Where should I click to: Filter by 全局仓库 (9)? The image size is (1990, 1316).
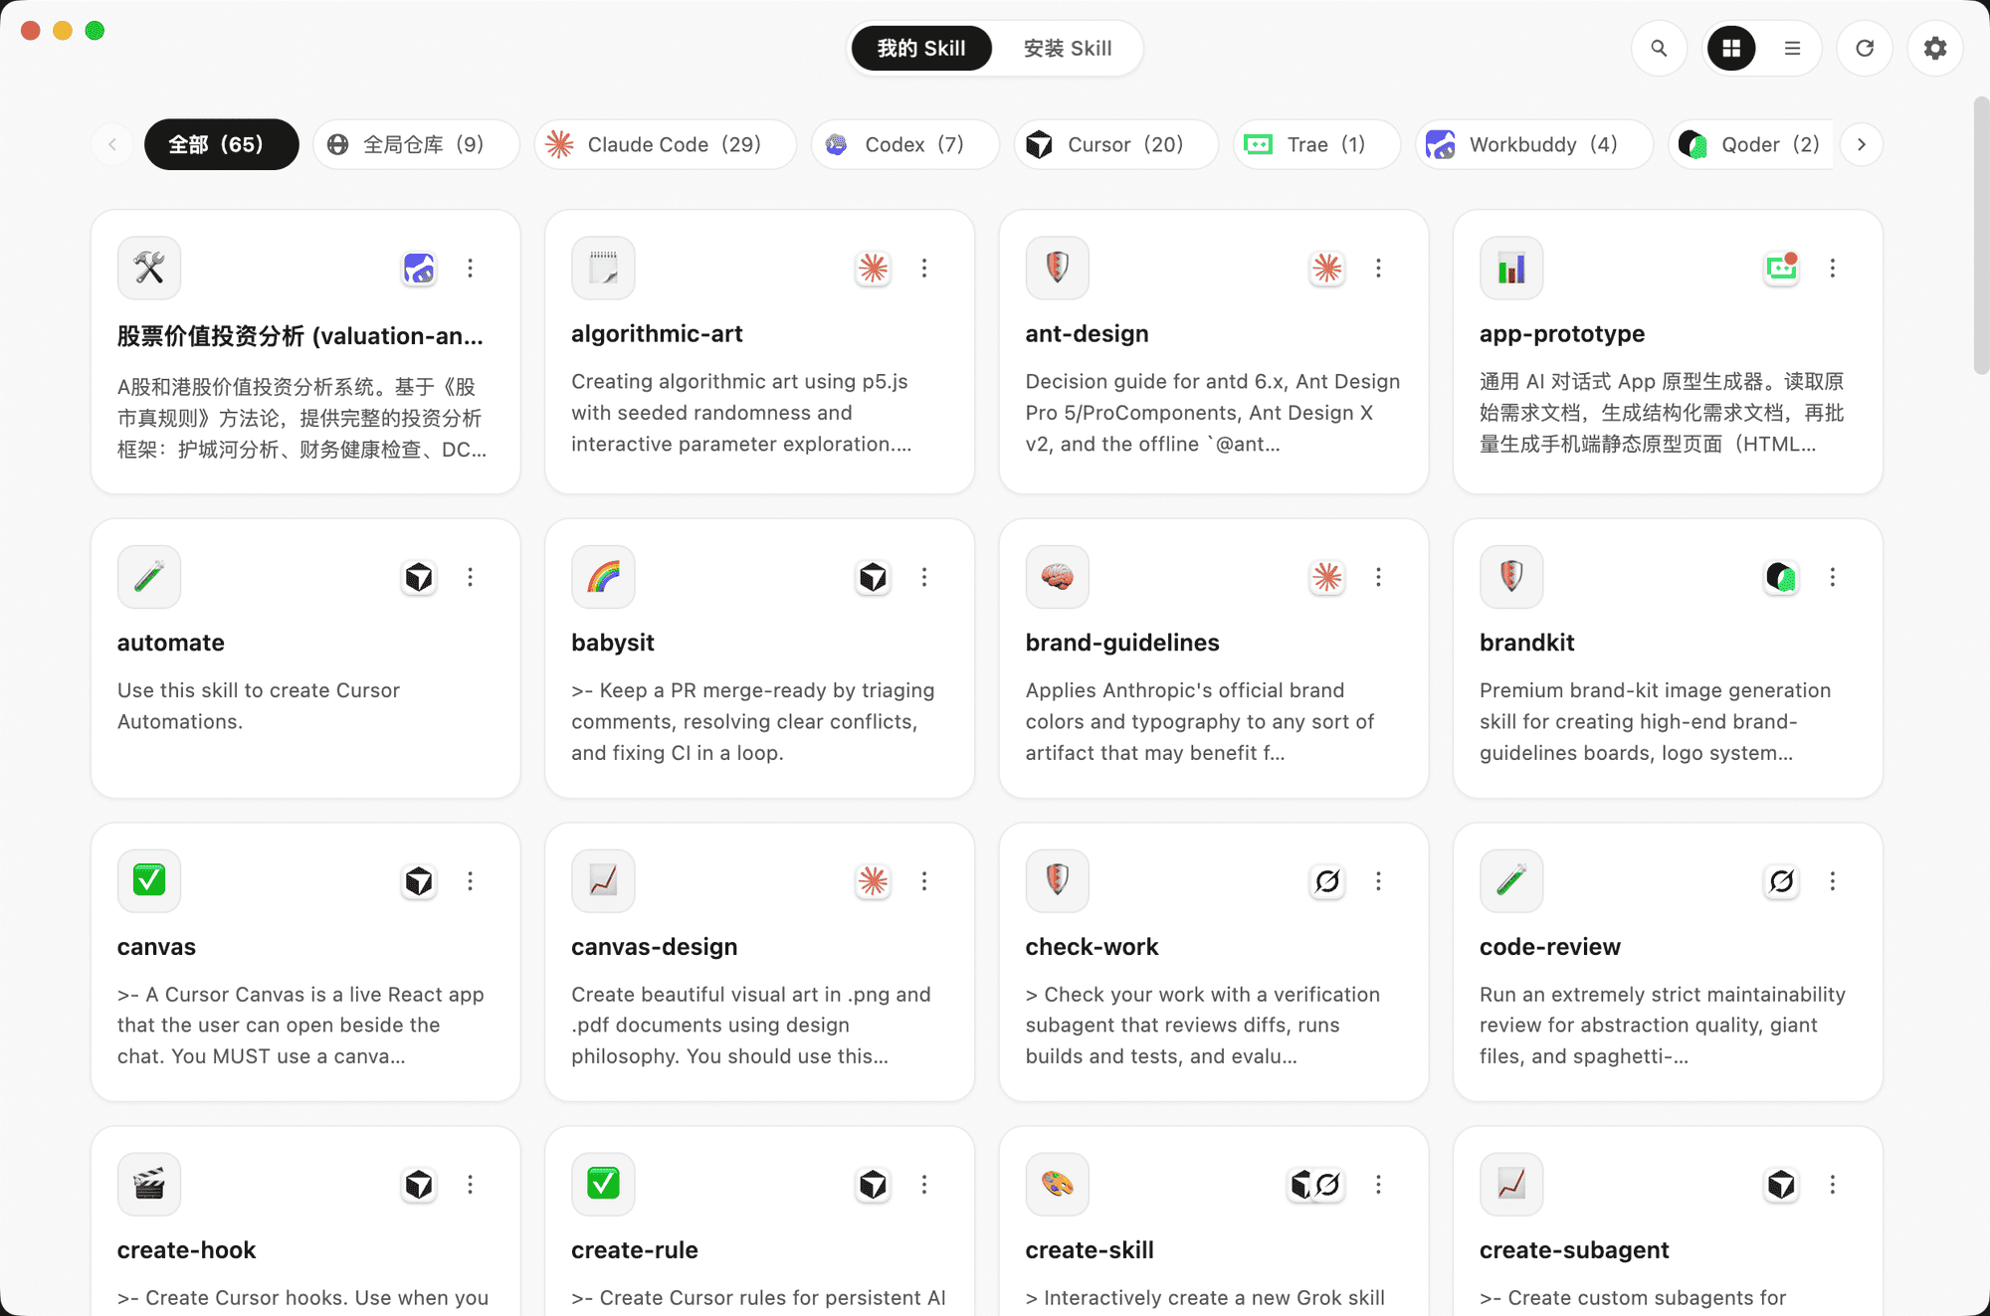click(416, 144)
